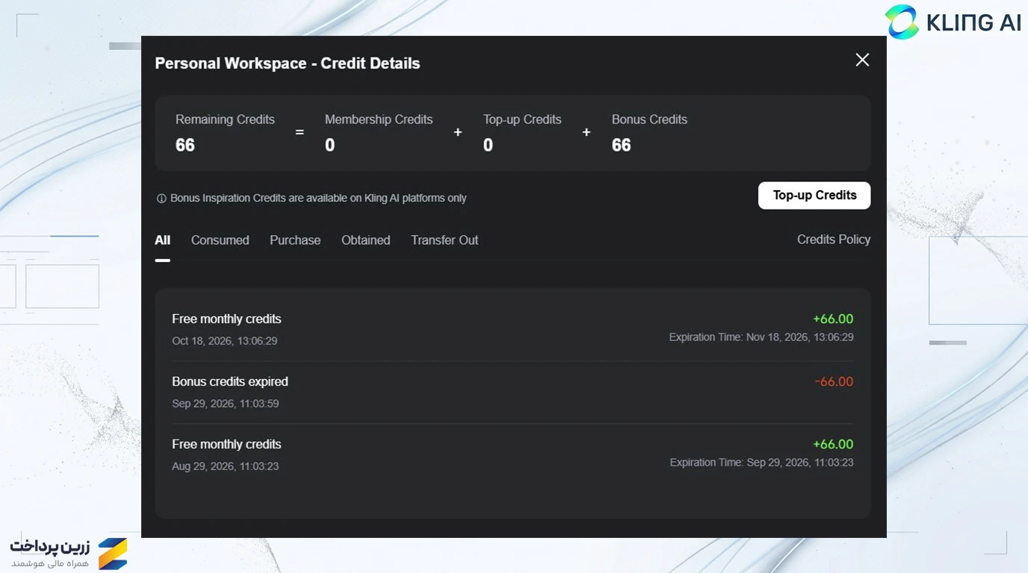Click the Bonus Inspiration Credits notice text

tap(318, 198)
